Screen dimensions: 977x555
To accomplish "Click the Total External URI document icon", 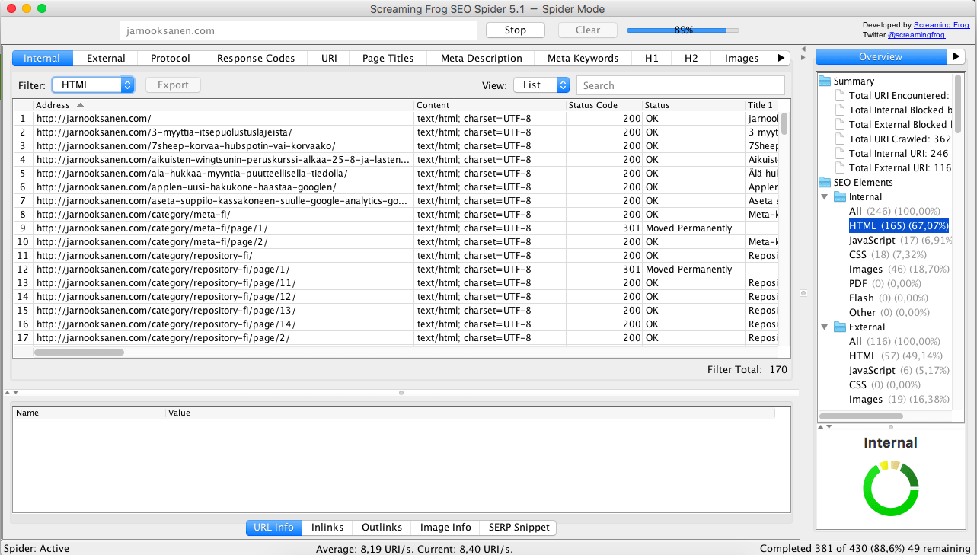I will (x=840, y=167).
